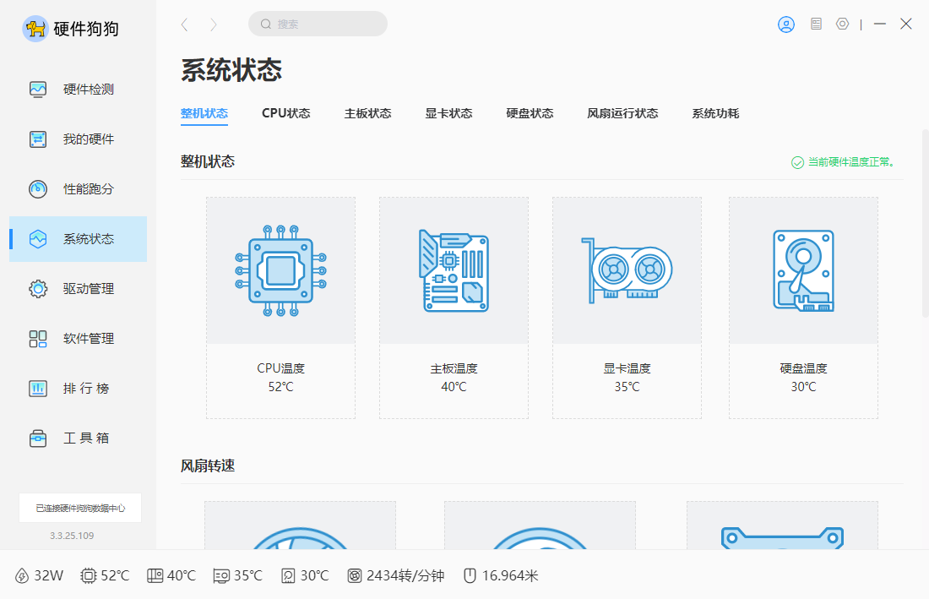The image size is (929, 599).
Task: Click the 当前硬件温度正常 status message
Action: tap(853, 161)
